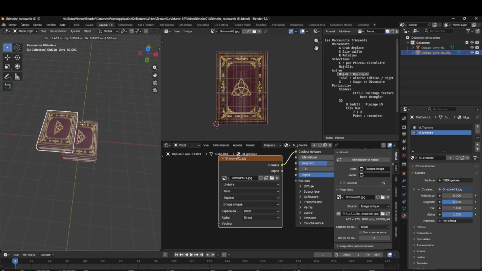Activate the Measure tool
The image size is (482, 271).
tap(17, 77)
